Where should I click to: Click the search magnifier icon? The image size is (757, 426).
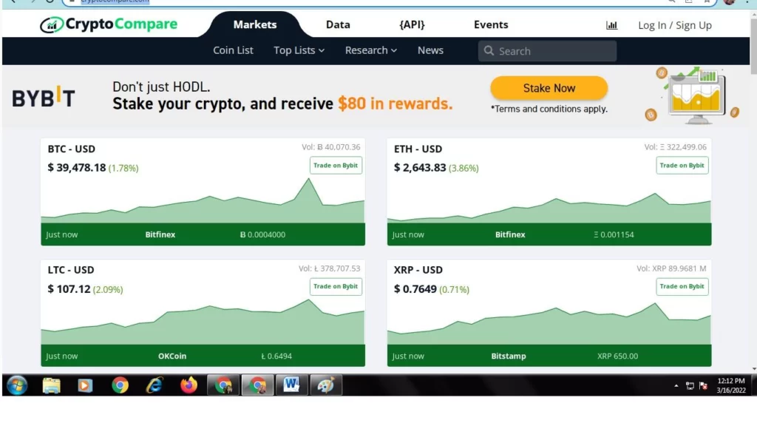point(489,51)
